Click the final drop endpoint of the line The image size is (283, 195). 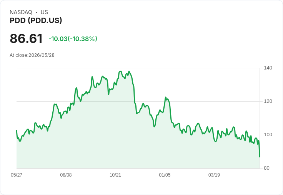pyautogui.click(x=260, y=157)
